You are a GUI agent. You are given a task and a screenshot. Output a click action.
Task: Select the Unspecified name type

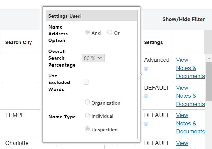click(87, 129)
